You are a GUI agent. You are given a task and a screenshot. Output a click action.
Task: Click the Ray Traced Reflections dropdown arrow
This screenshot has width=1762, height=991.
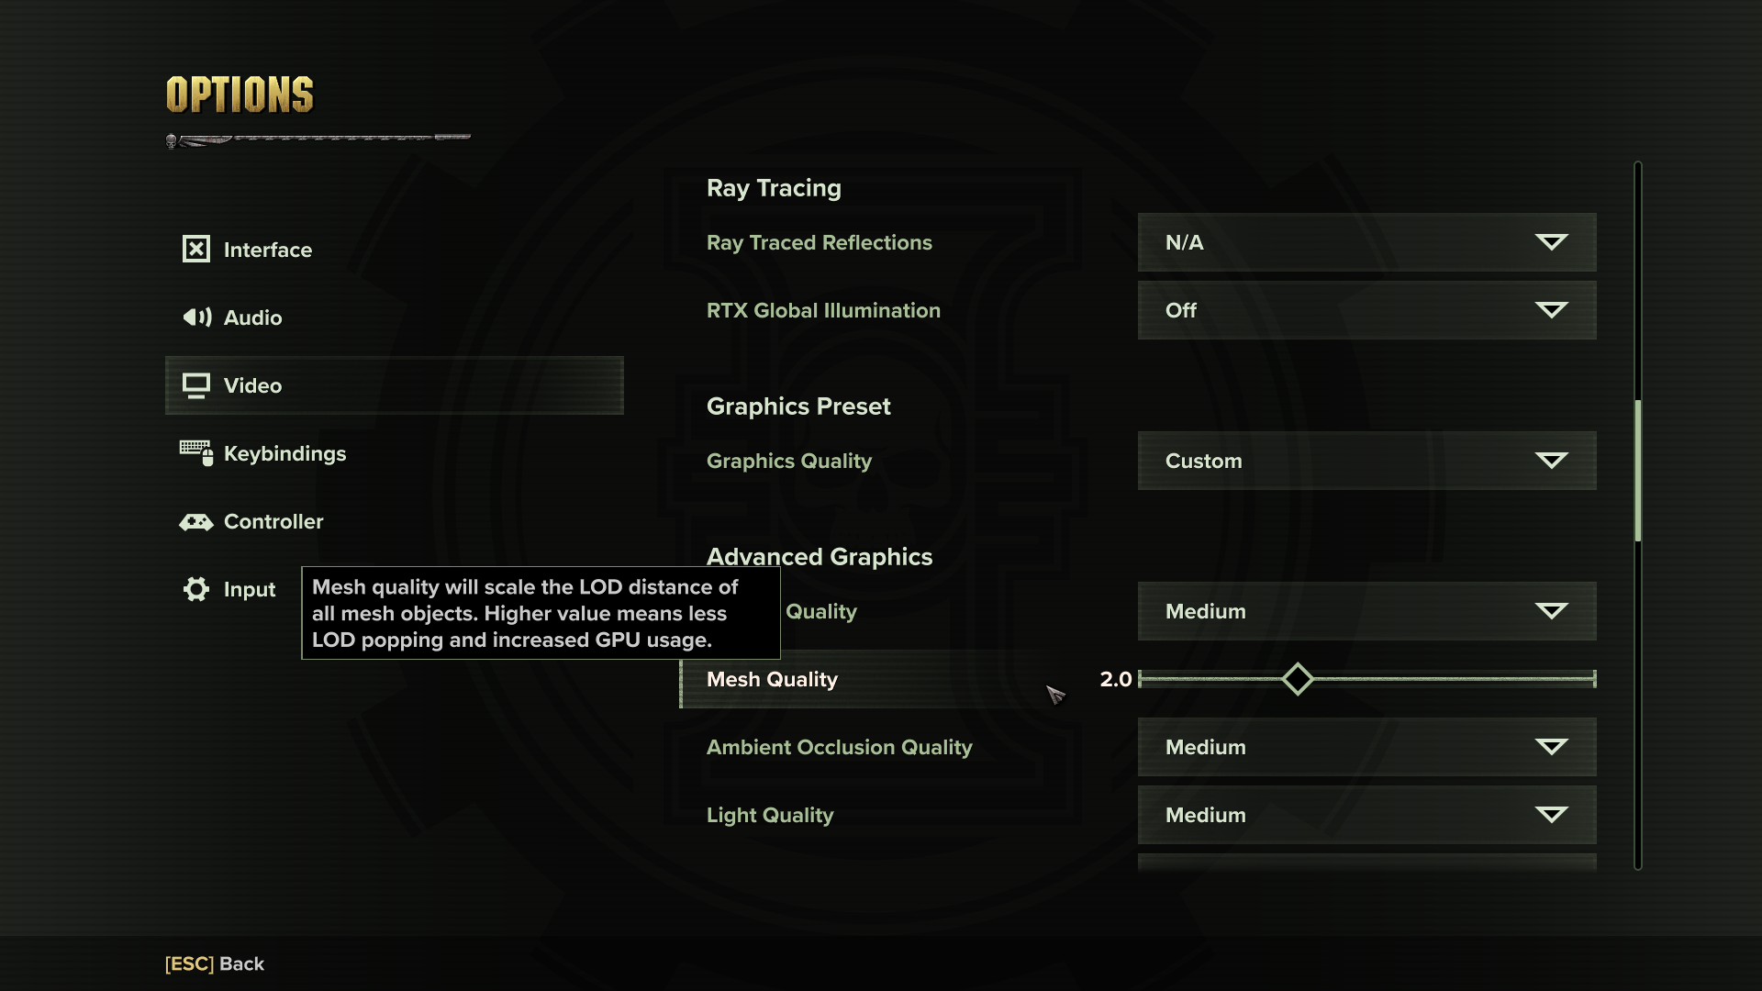(1551, 242)
